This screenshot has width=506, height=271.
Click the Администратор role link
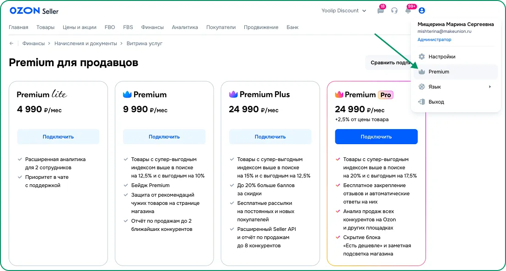tap(434, 40)
